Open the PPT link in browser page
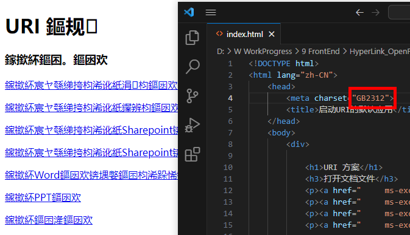This screenshot has height=235, width=410. (43, 197)
